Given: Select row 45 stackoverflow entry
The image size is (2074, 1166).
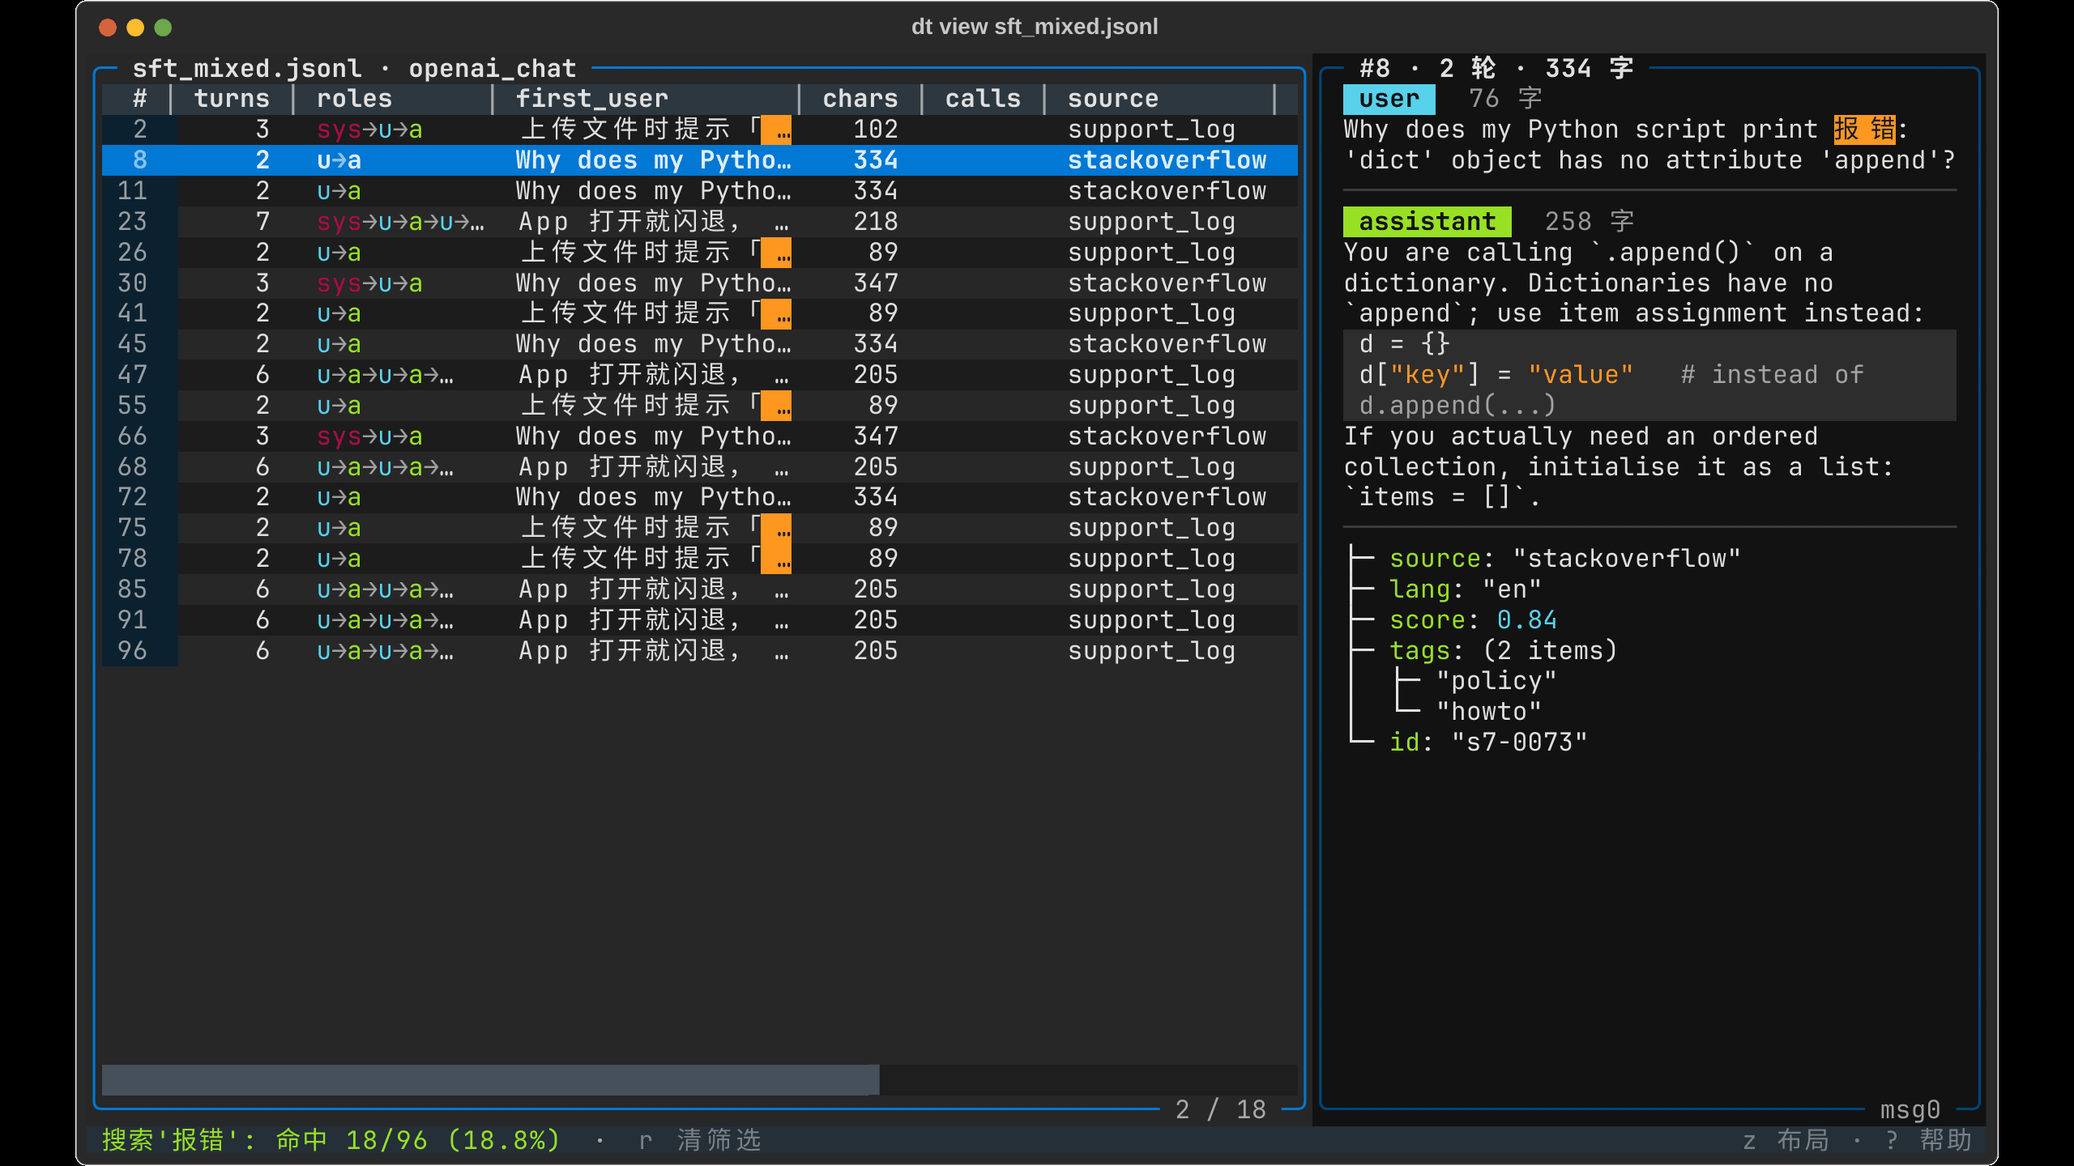Looking at the screenshot, I should 699,344.
